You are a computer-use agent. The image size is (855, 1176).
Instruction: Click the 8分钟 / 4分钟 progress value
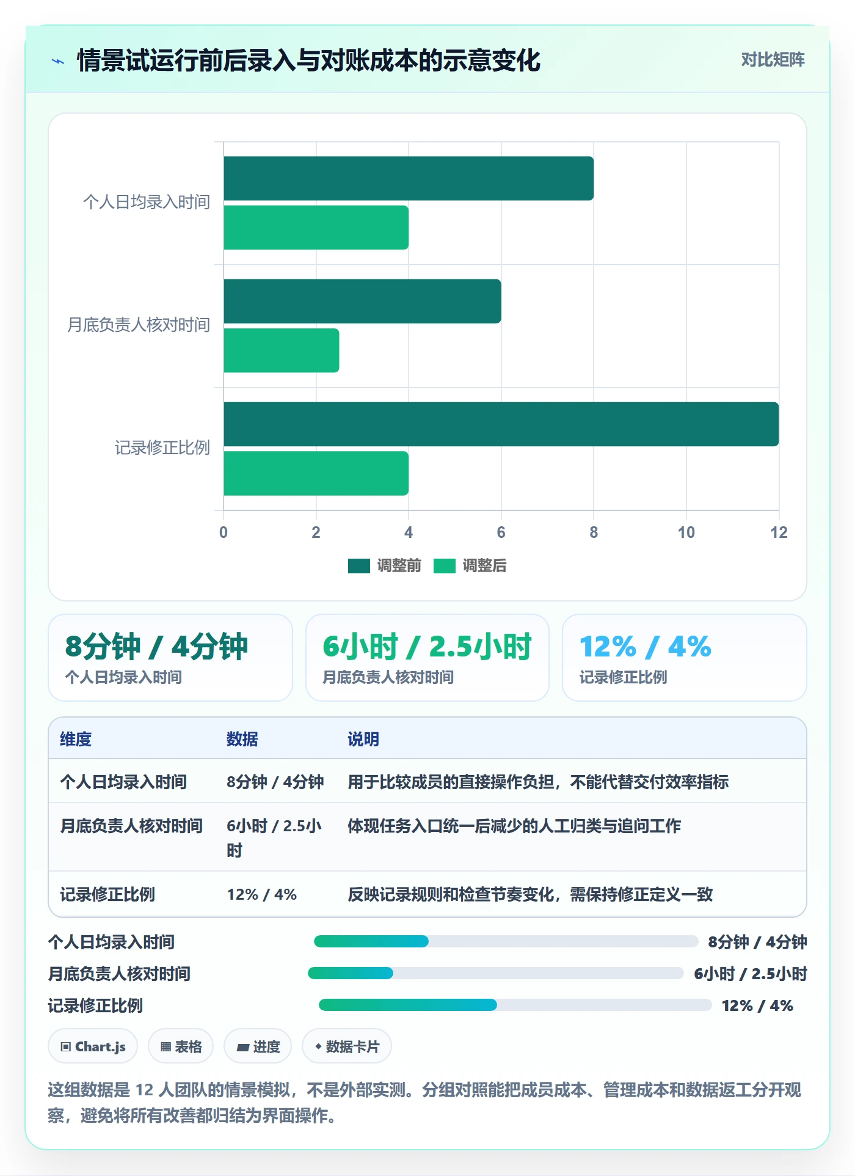click(757, 942)
